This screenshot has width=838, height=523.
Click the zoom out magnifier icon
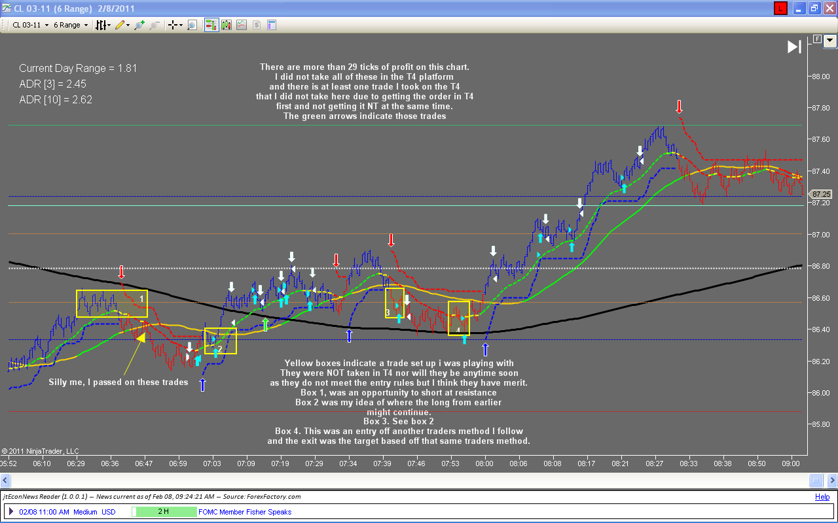[155, 25]
